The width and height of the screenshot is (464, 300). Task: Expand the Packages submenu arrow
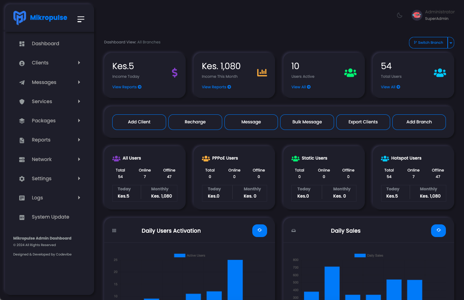click(79, 121)
